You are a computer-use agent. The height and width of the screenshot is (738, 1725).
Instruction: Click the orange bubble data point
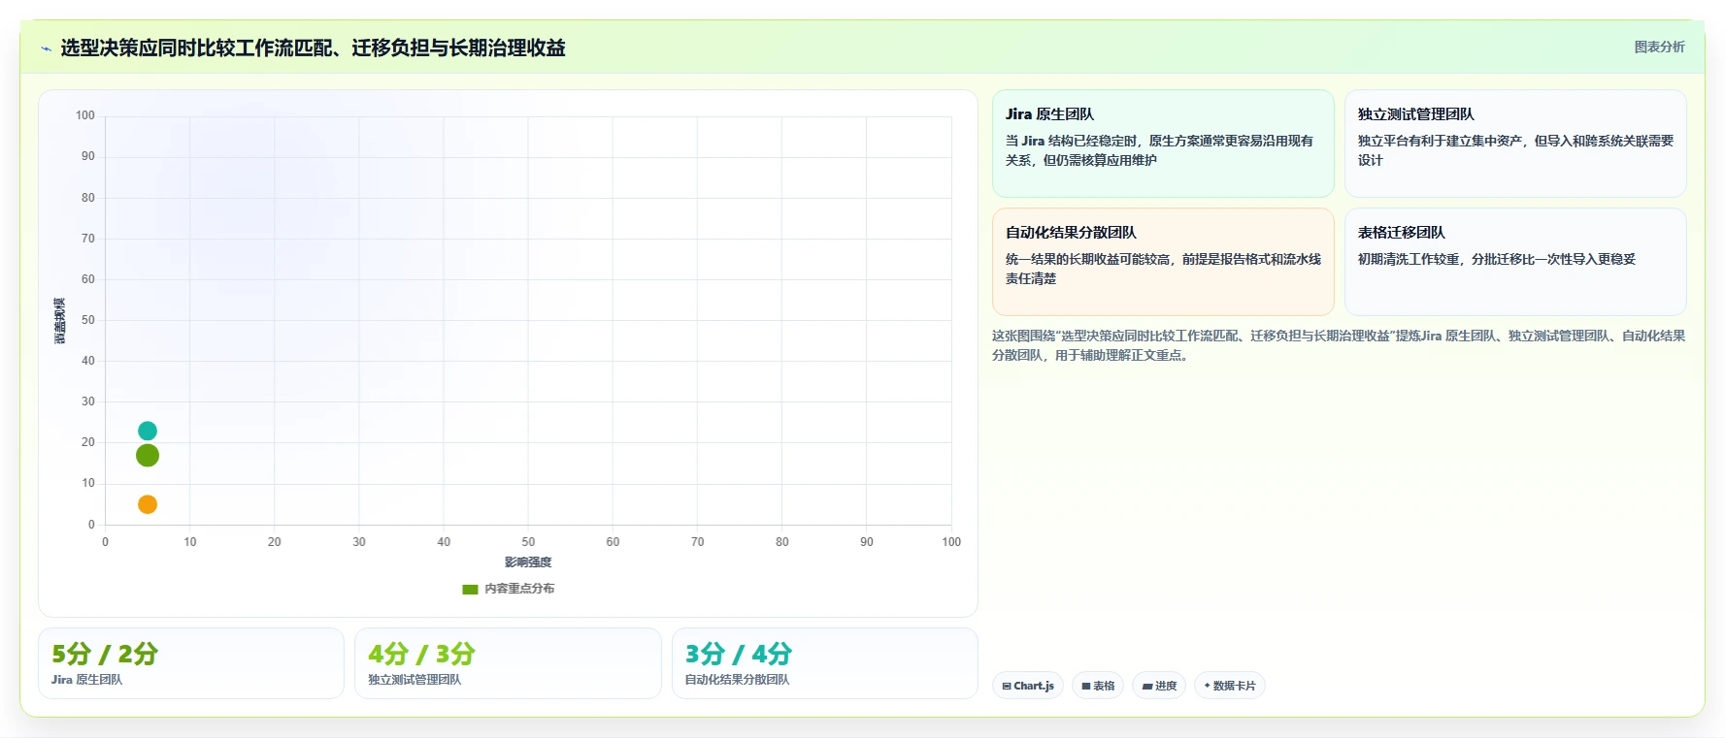148,504
